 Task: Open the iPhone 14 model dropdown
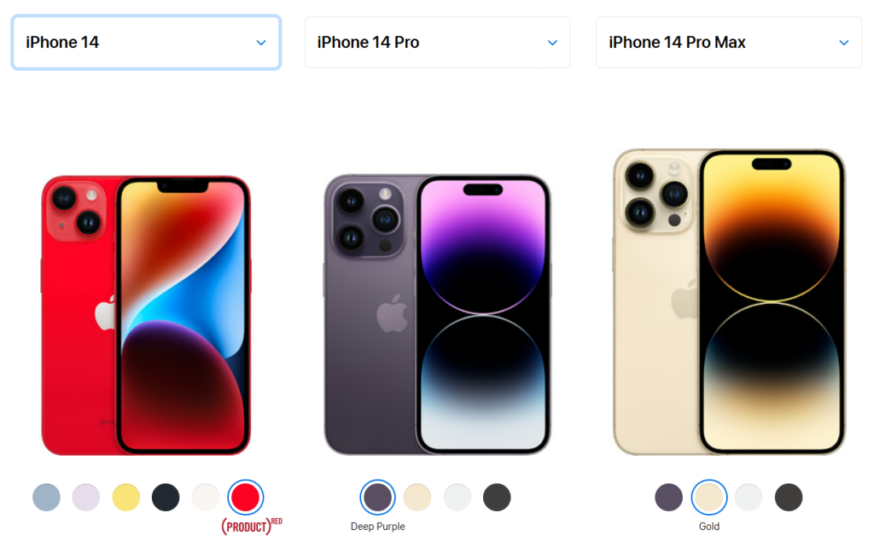[x=146, y=43]
